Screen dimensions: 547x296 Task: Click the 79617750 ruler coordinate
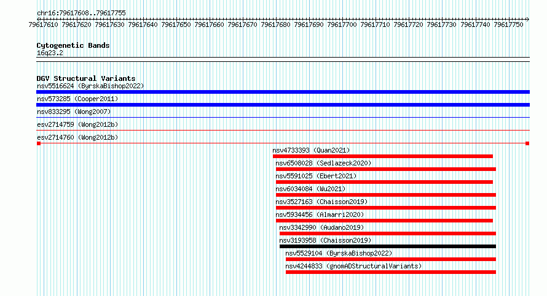coord(509,25)
